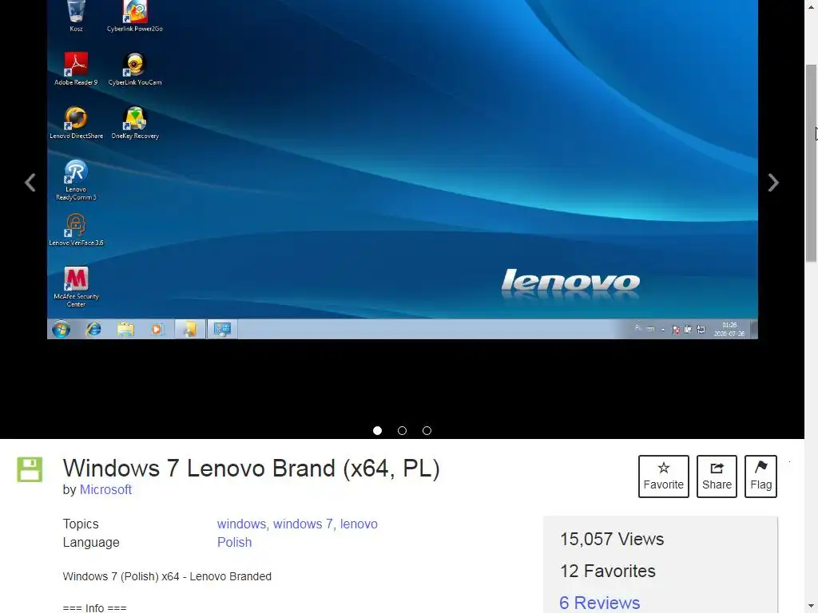This screenshot has height=613, width=818.
Task: Select the first carousel dot
Action: 378,430
